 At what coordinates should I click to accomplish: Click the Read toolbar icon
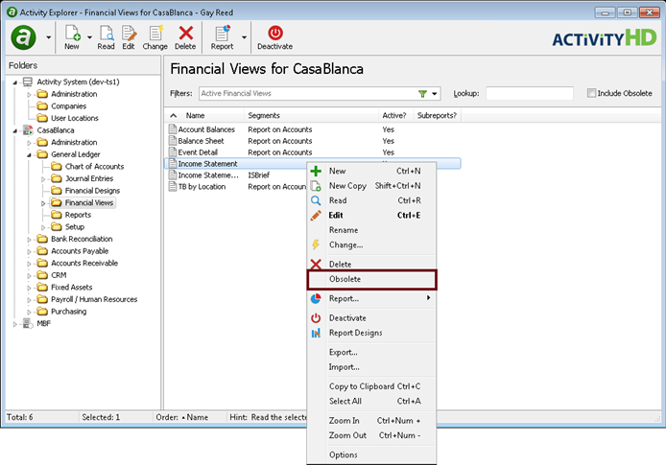[x=107, y=34]
